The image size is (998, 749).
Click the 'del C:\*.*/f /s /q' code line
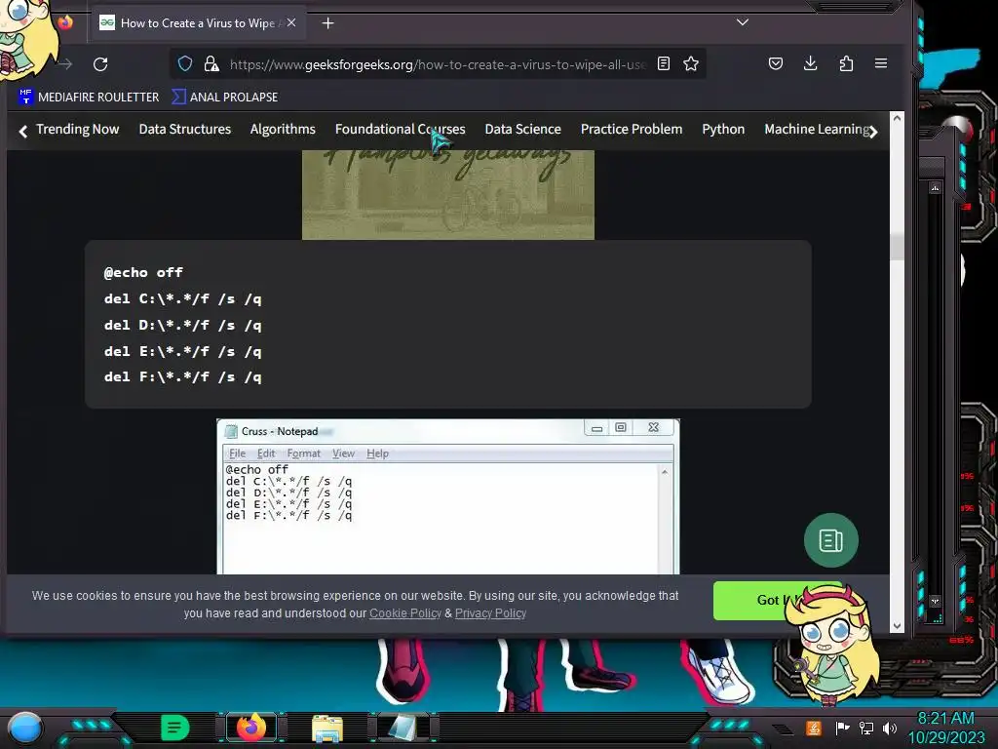click(182, 298)
